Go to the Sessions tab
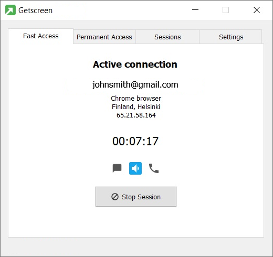Viewport: 273px width, 257px height. (167, 37)
